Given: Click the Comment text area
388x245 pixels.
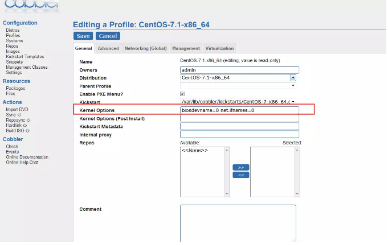Looking at the screenshot, I should click(238, 223).
